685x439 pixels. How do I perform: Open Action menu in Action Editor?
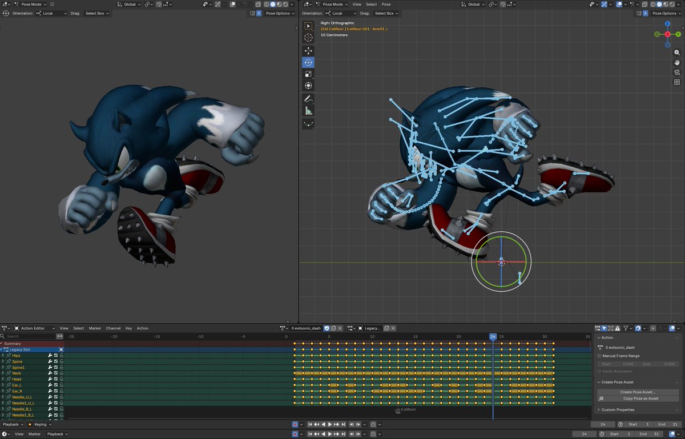point(143,328)
